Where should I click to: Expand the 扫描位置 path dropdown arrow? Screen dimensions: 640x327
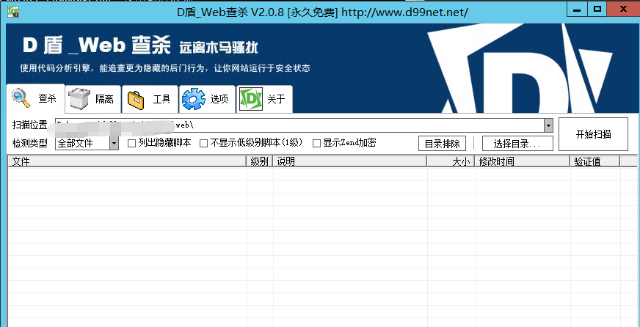point(548,125)
